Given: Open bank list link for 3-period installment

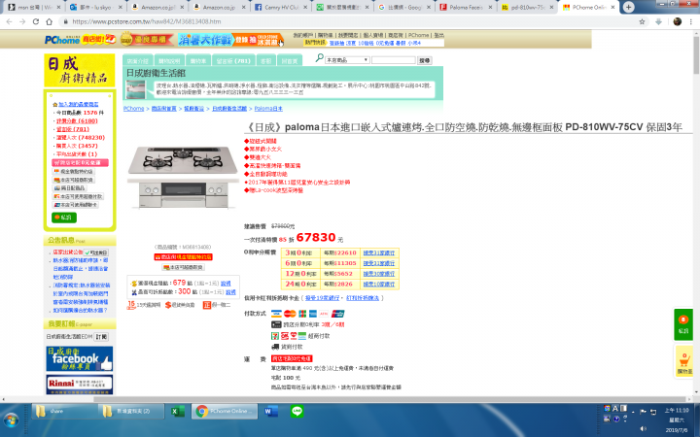Looking at the screenshot, I should pos(378,252).
